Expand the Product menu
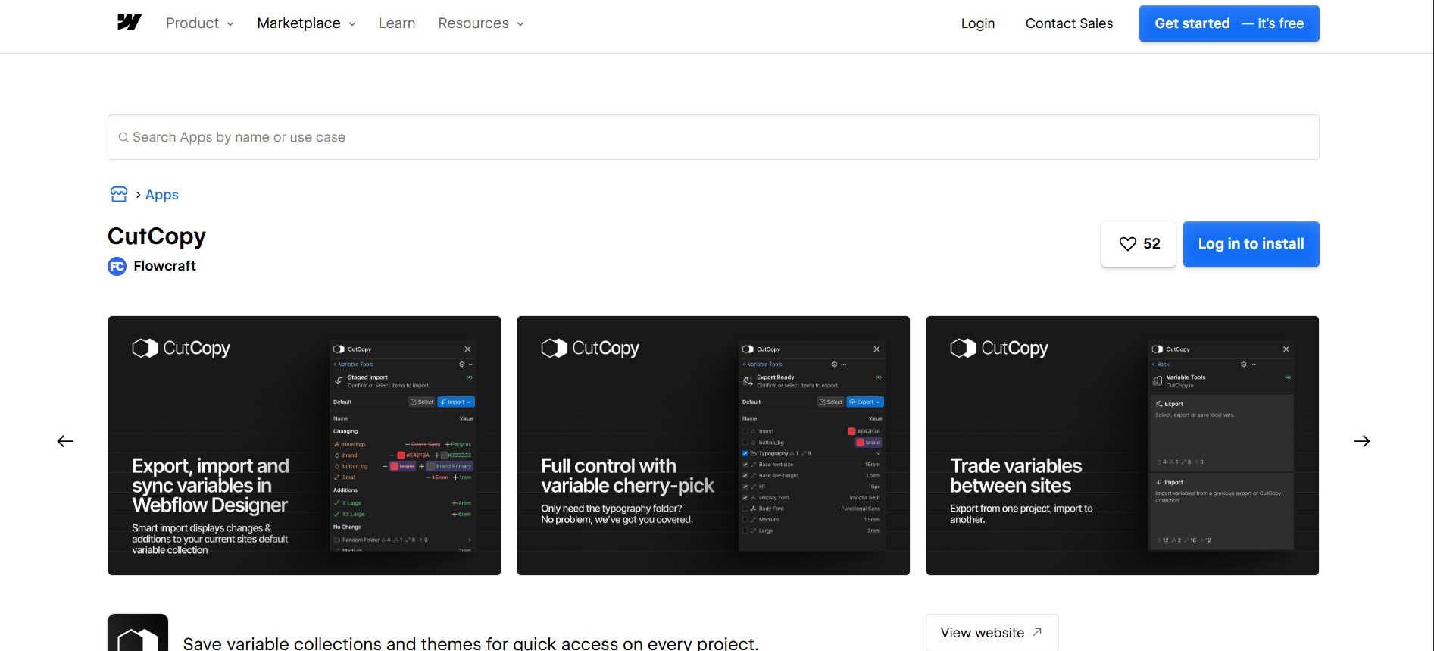Screen dimensions: 1434x651 (x=200, y=23)
